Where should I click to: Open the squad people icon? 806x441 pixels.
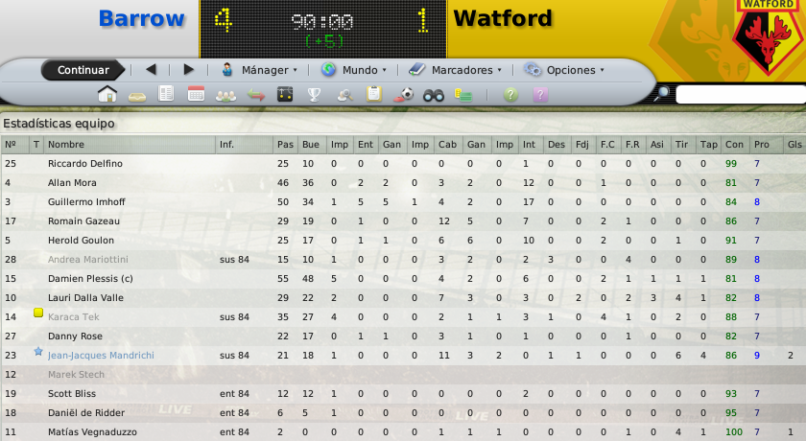(x=225, y=96)
